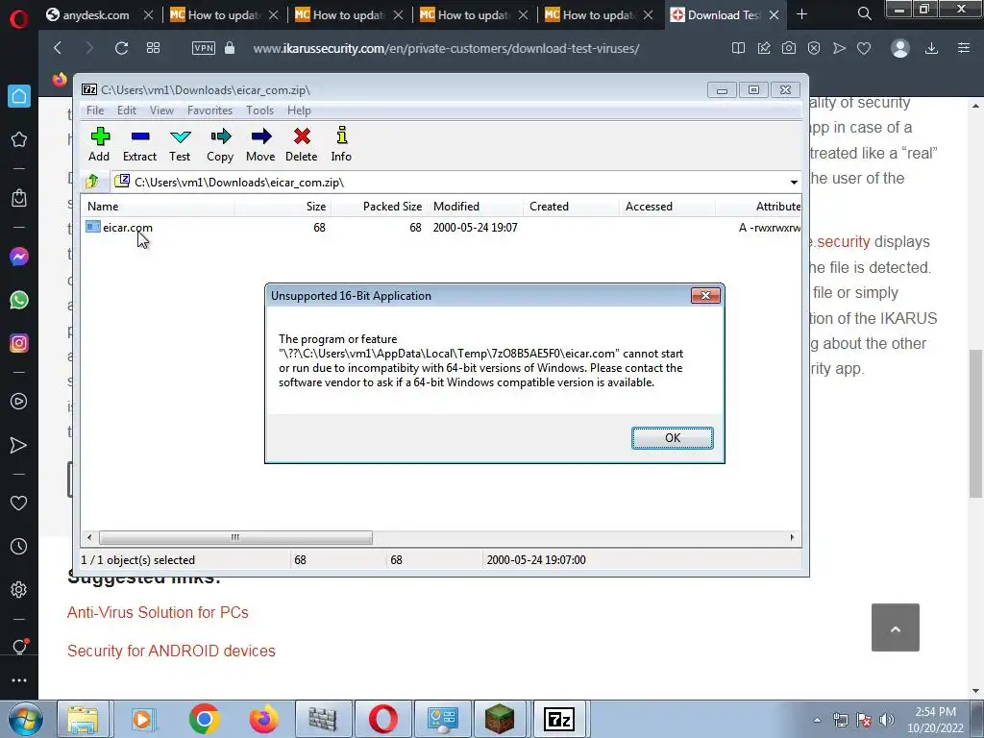Image resolution: width=984 pixels, height=738 pixels.
Task: Sort by the Name column header
Action: (159, 207)
